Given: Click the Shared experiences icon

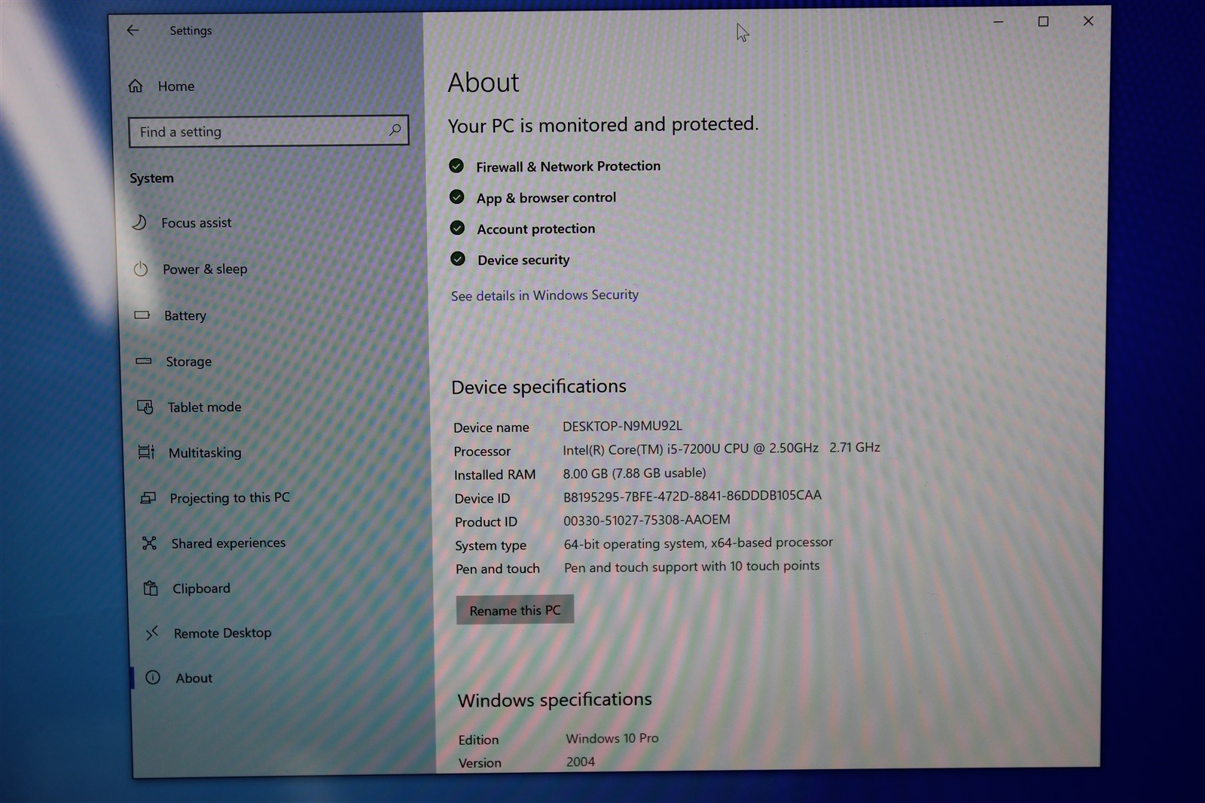Looking at the screenshot, I should [149, 543].
